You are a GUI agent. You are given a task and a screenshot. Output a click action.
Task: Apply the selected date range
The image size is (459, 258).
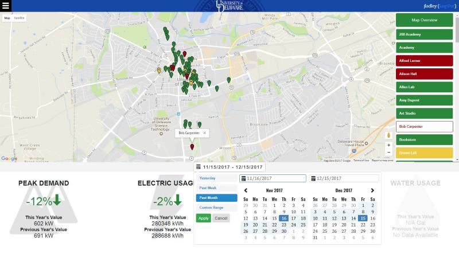tap(204, 218)
